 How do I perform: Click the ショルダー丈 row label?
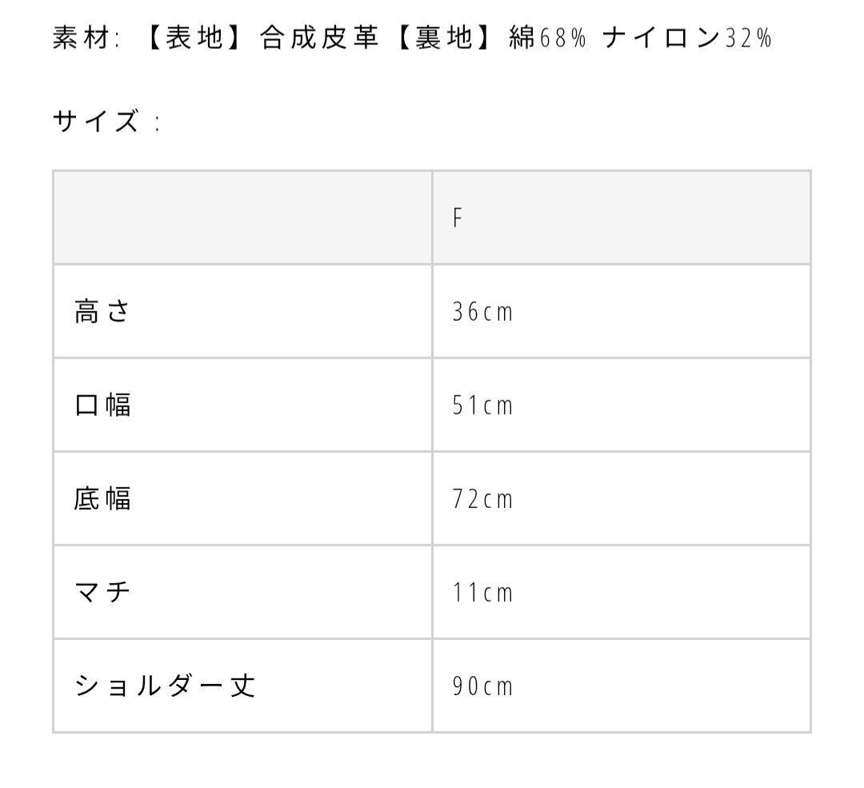coord(166,686)
